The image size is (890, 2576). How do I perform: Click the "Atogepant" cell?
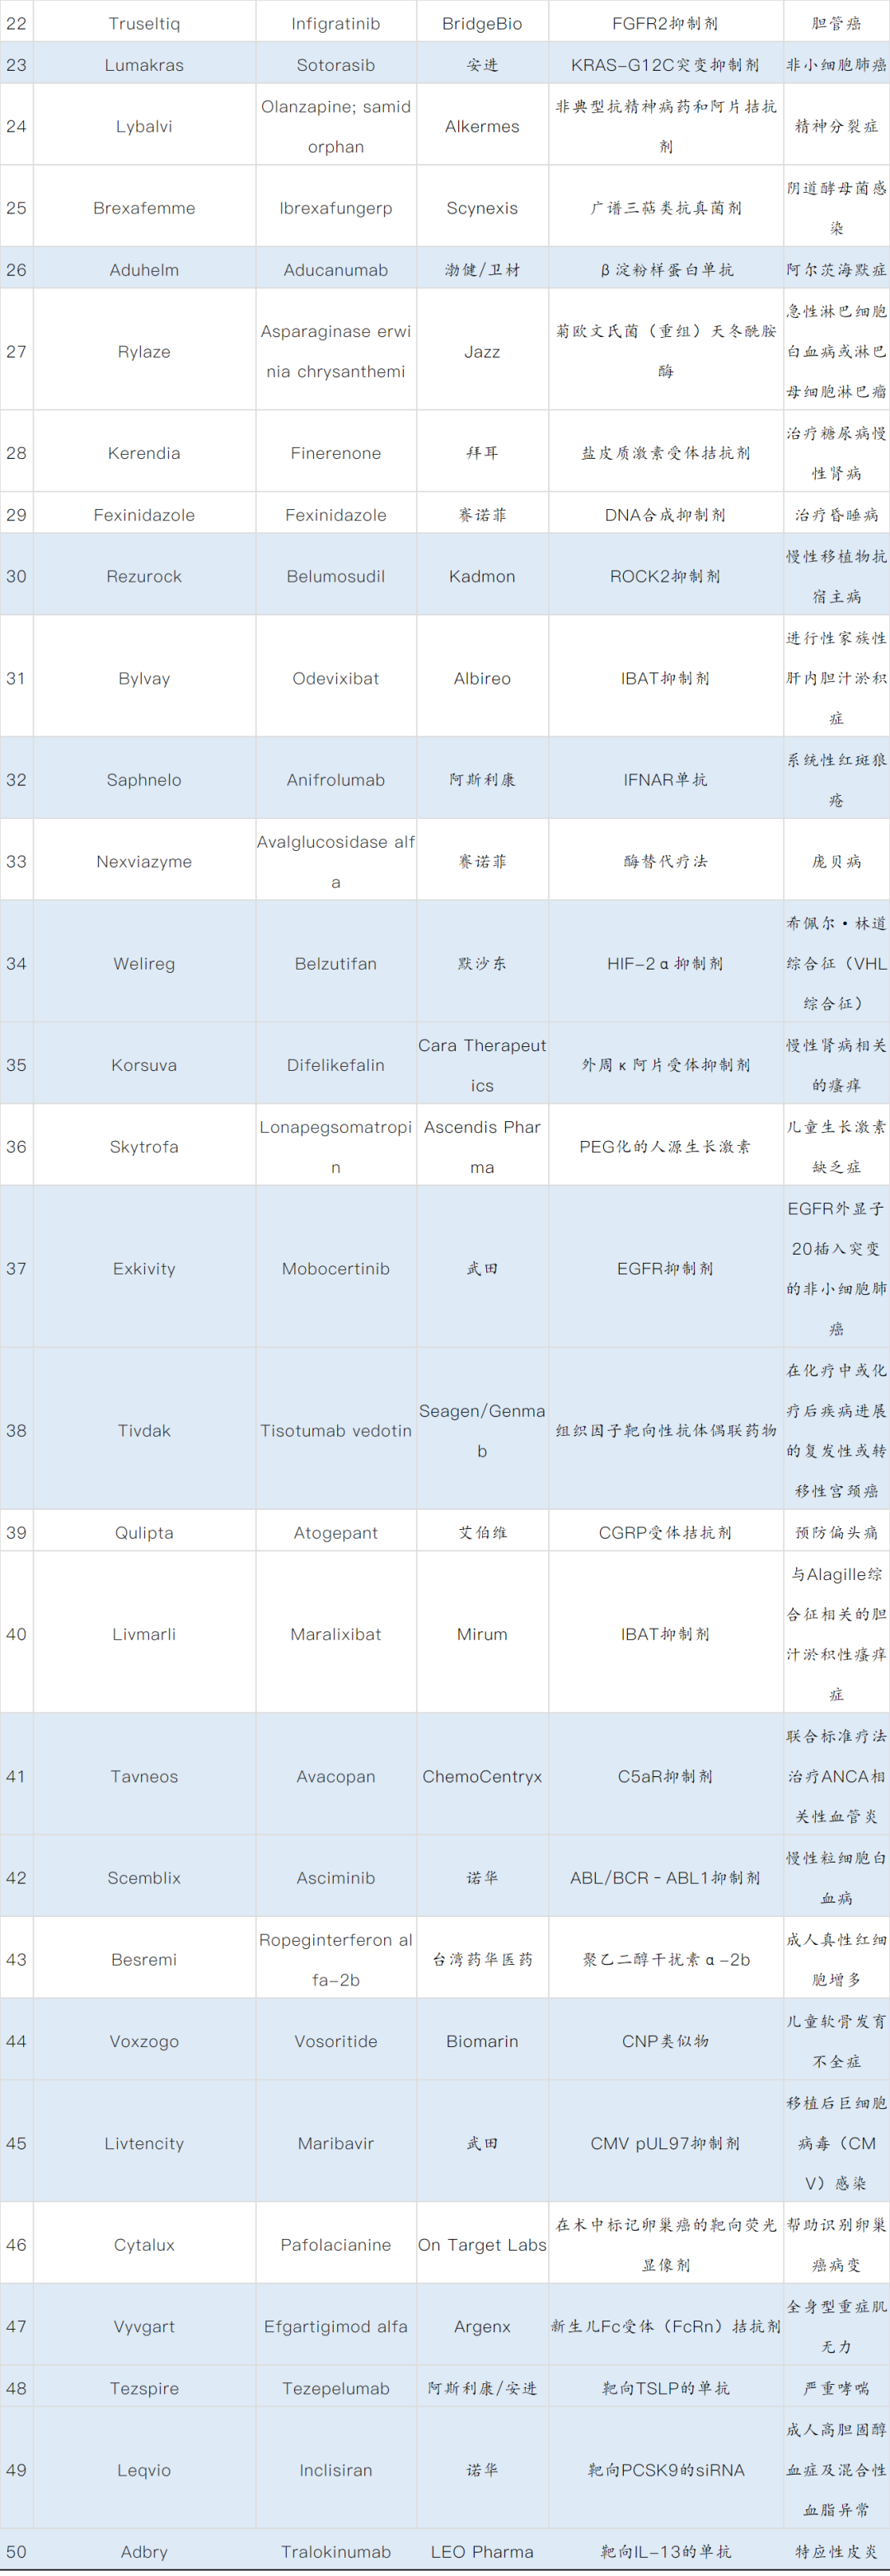click(336, 1532)
